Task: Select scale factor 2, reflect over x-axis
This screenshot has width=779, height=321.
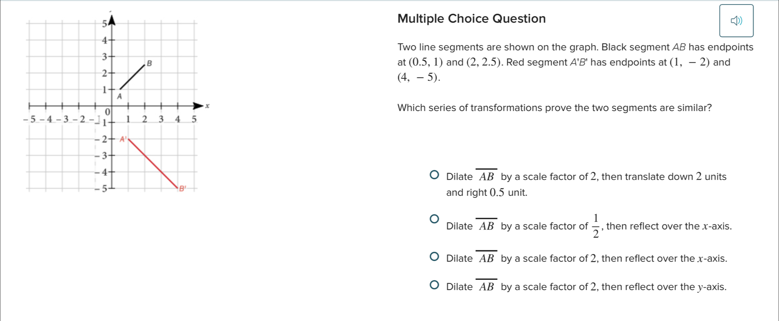Action: (x=434, y=257)
